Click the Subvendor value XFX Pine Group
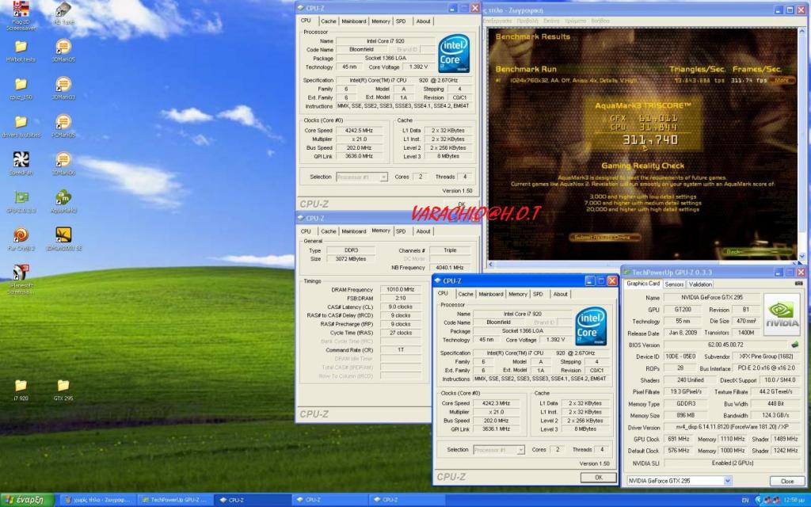The image size is (811, 507). (x=767, y=356)
